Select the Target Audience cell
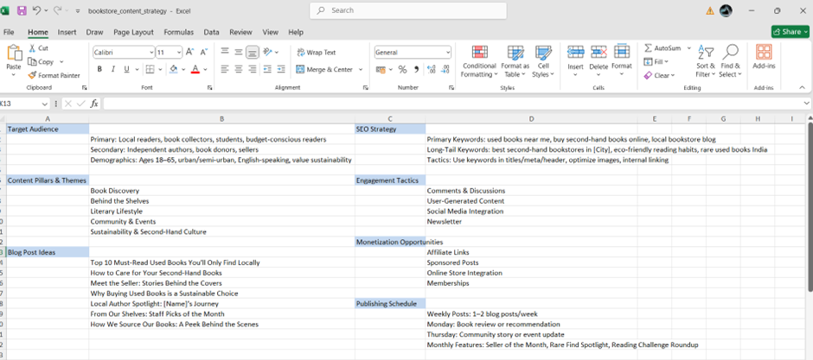This screenshot has height=360, width=813. click(x=48, y=129)
